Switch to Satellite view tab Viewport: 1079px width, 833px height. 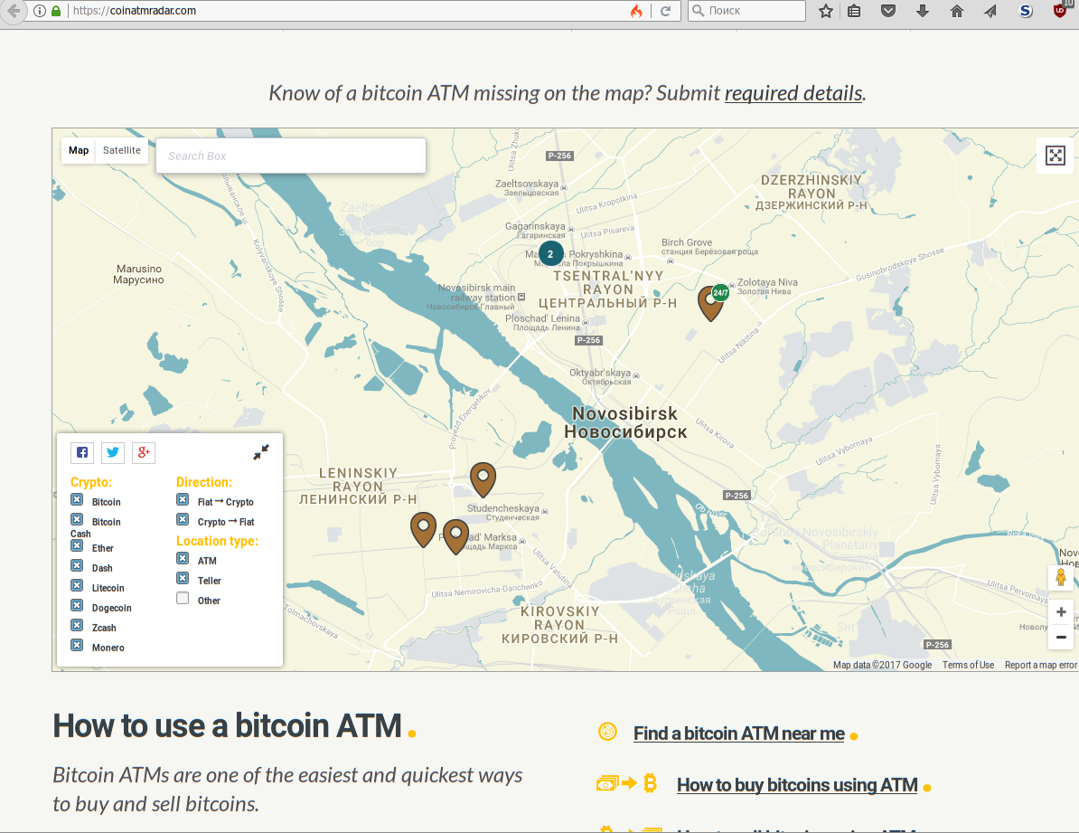(x=122, y=150)
